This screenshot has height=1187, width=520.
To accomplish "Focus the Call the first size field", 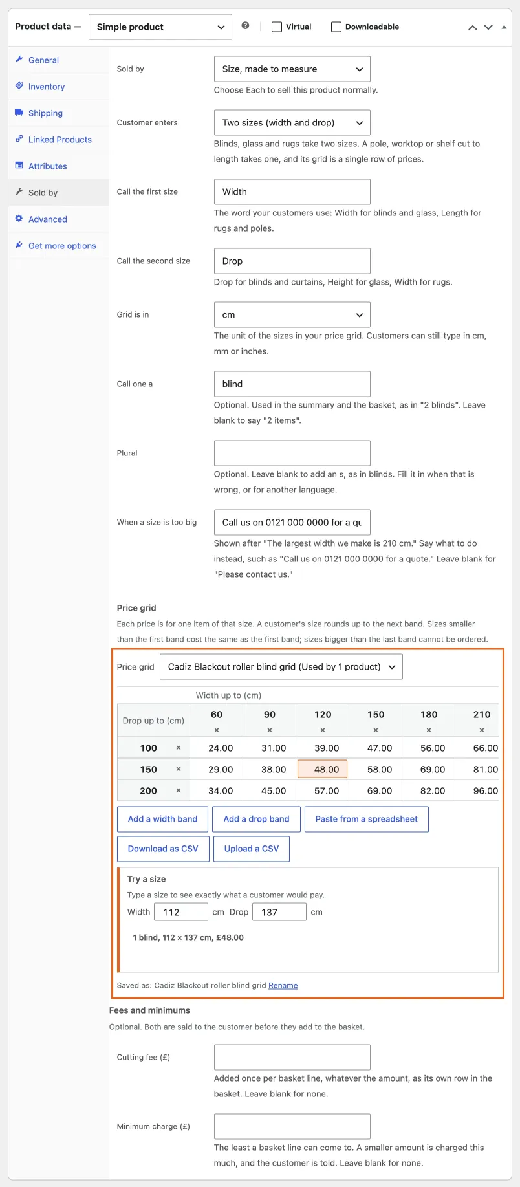I will pyautogui.click(x=292, y=192).
